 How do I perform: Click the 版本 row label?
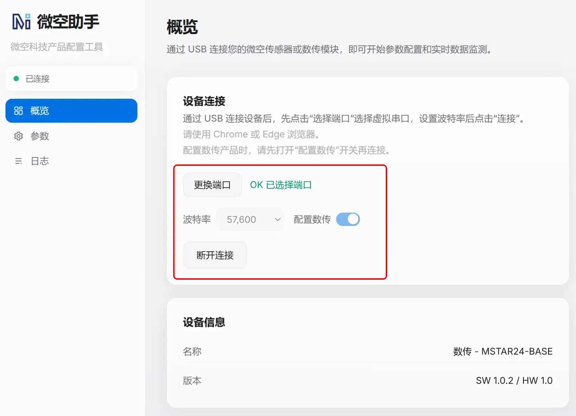tap(192, 381)
